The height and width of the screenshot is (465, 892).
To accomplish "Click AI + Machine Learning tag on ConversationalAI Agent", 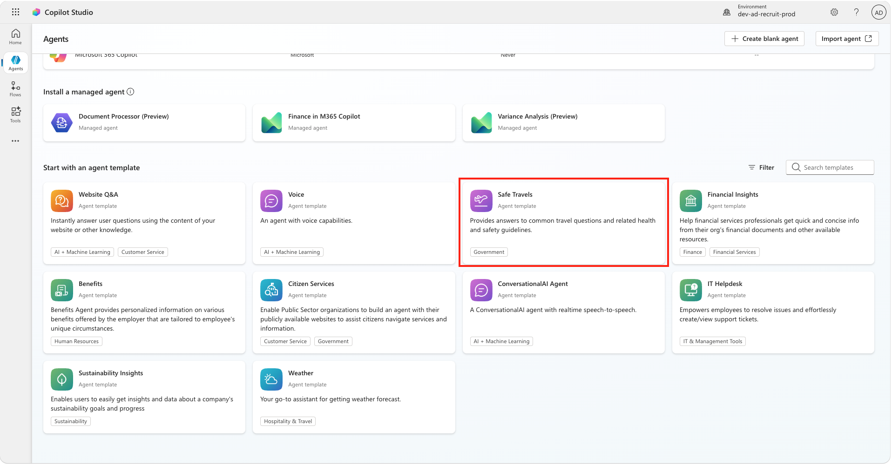I will (501, 341).
